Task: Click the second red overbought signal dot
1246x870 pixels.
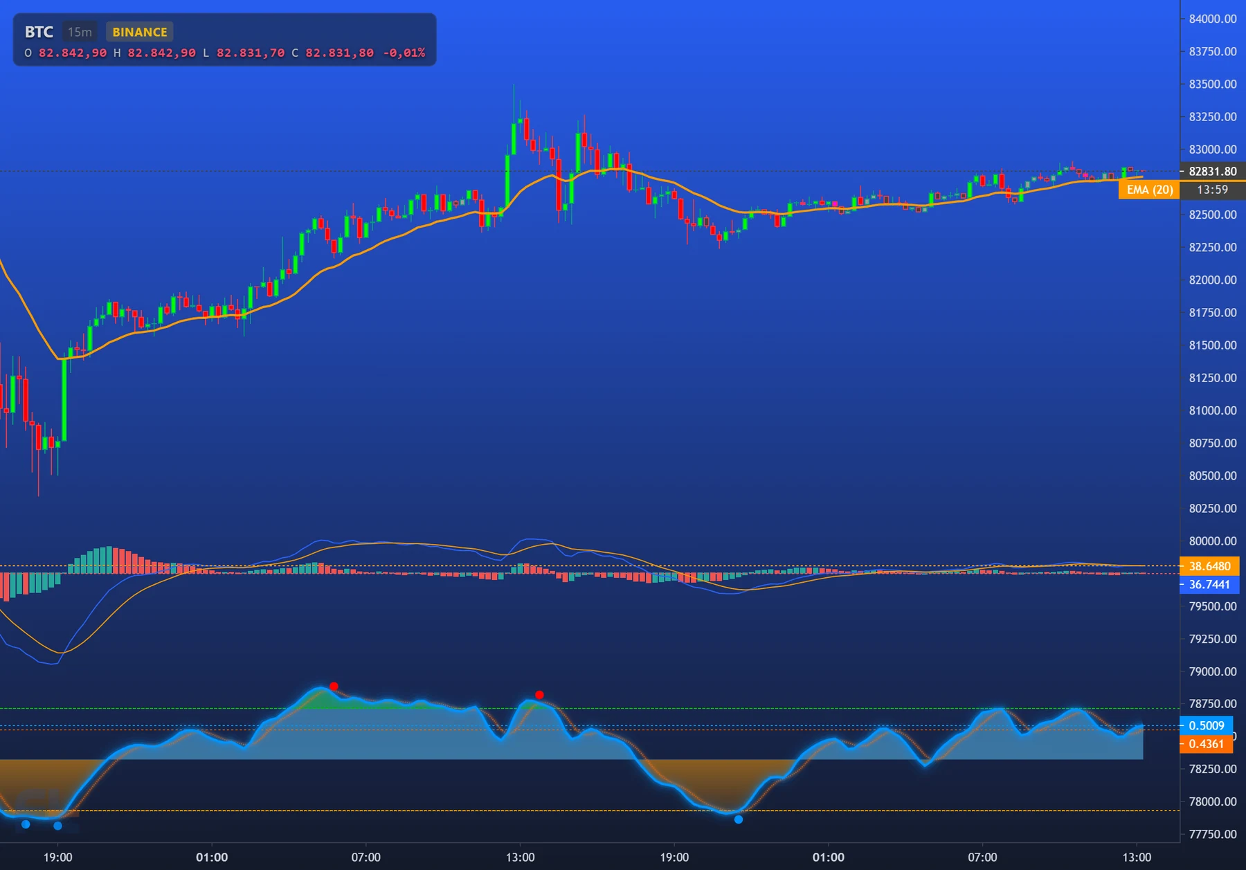Action: point(539,695)
